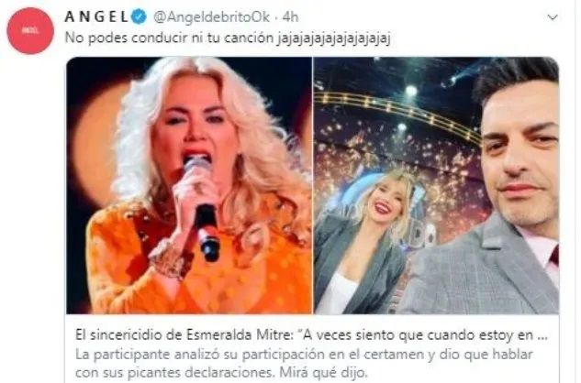Click the card description starting 'La participante analizó'
The height and width of the screenshot is (383, 581).
(304, 363)
